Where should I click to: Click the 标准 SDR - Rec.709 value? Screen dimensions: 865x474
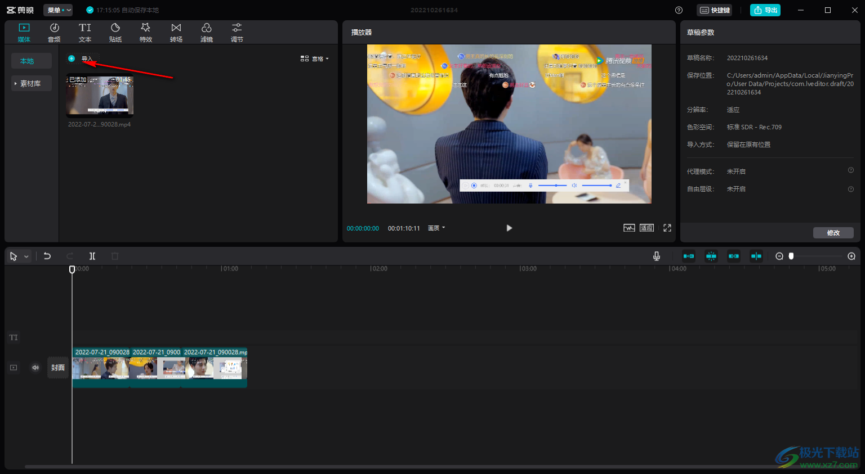tap(754, 127)
